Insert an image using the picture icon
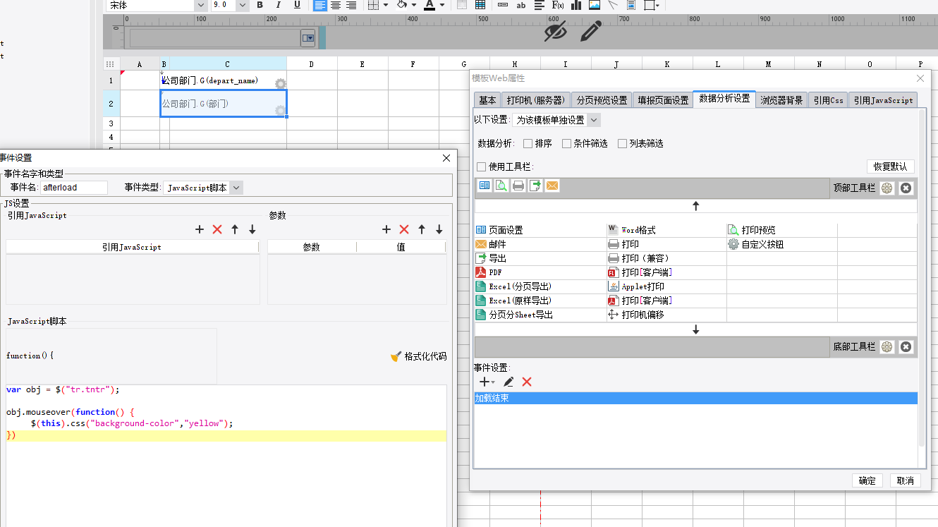The height and width of the screenshot is (527, 938). click(595, 5)
